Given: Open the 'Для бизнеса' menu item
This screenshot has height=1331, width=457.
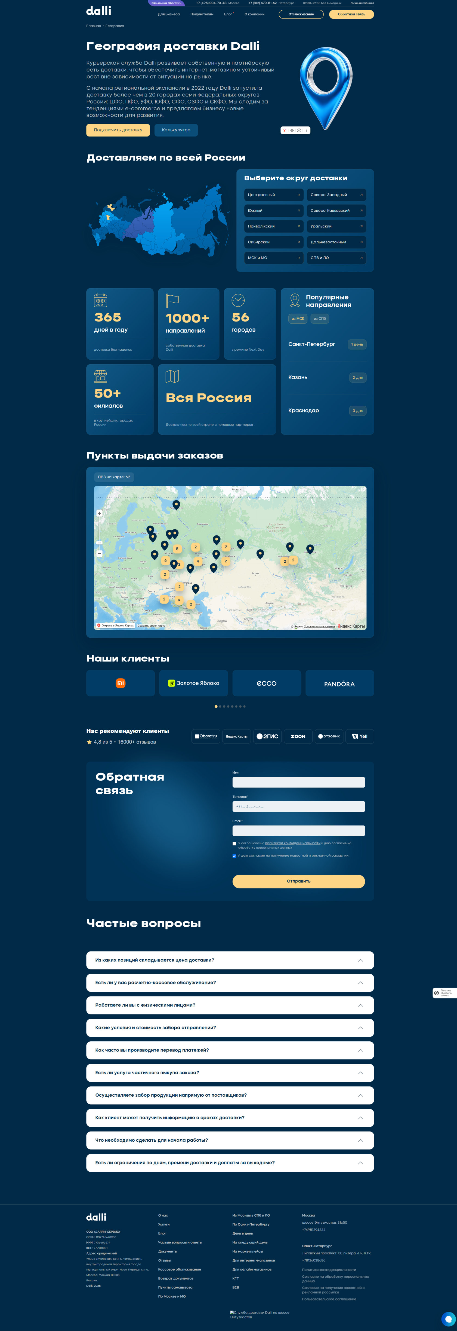Looking at the screenshot, I should coord(169,14).
